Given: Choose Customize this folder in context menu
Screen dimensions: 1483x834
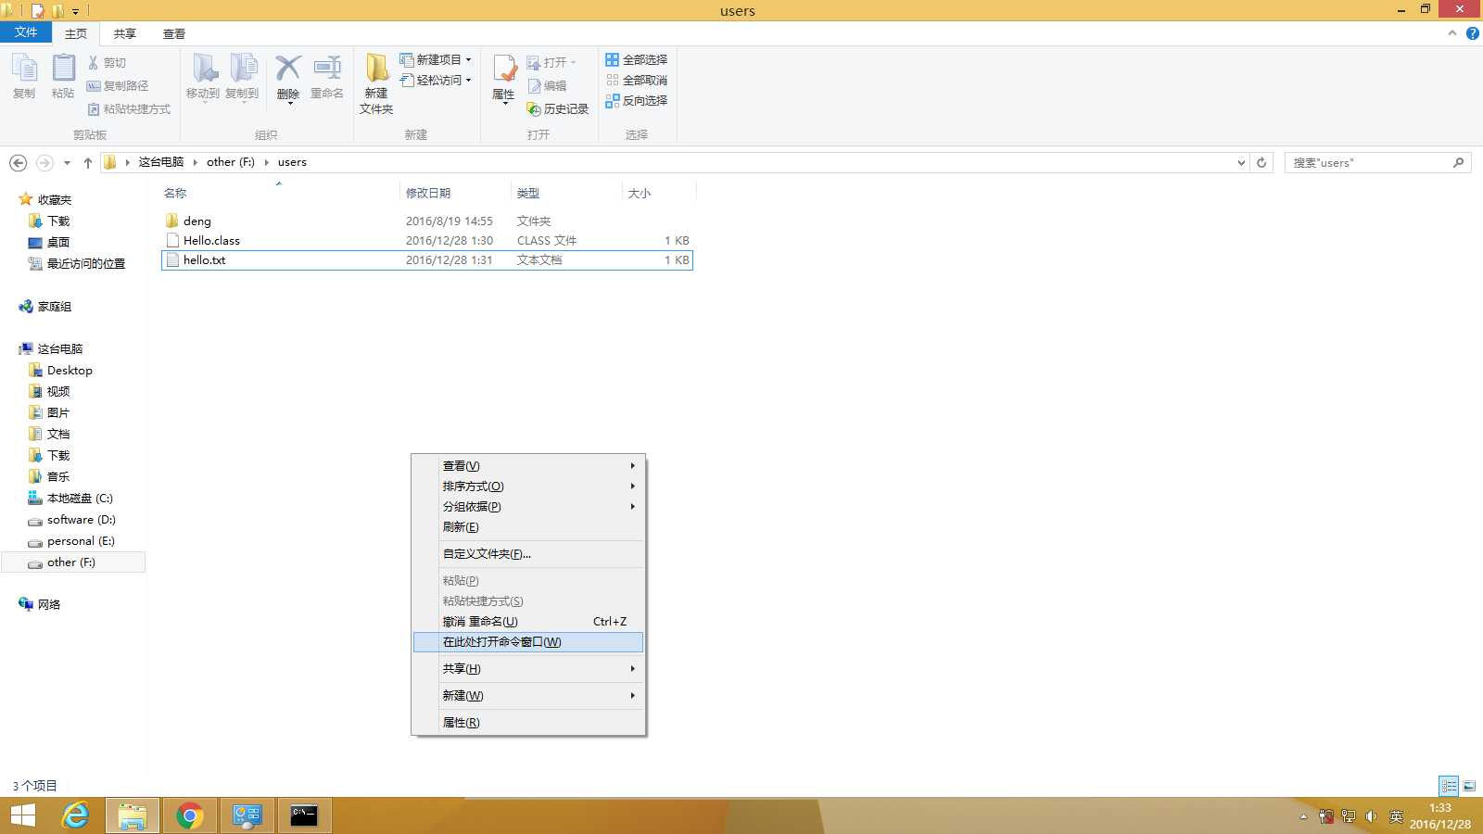Looking at the screenshot, I should tap(528, 553).
